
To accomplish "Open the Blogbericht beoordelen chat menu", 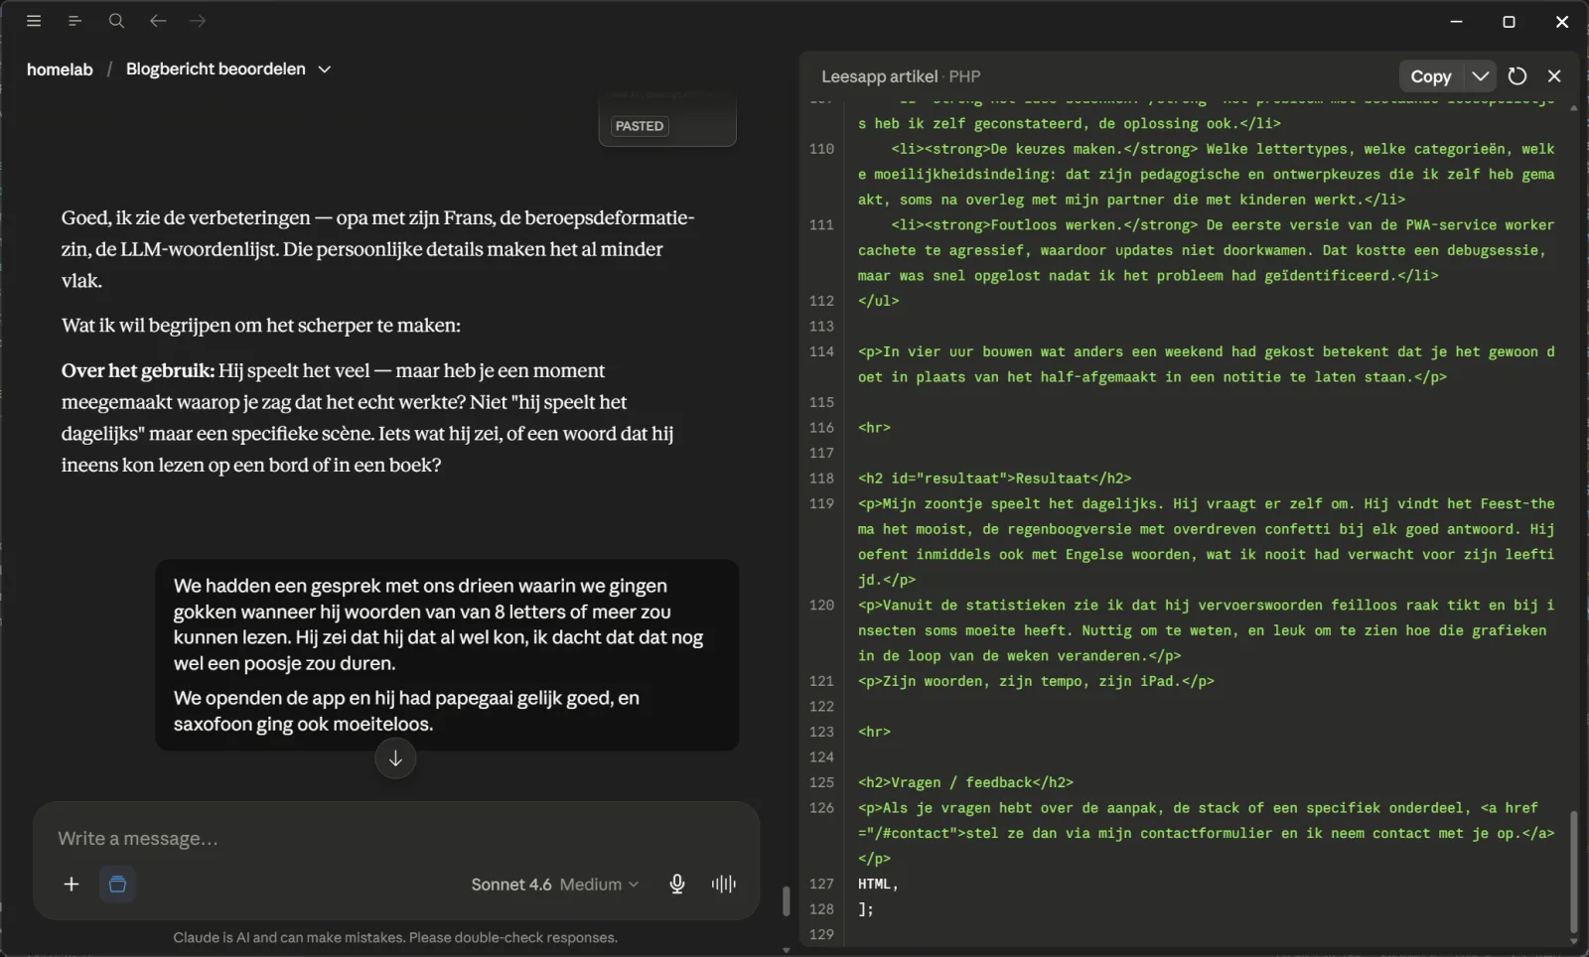I will coord(325,69).
